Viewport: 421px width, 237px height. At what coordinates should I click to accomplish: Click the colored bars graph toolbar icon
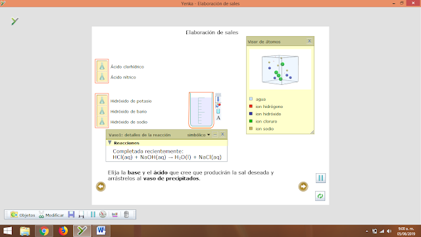coord(114,215)
